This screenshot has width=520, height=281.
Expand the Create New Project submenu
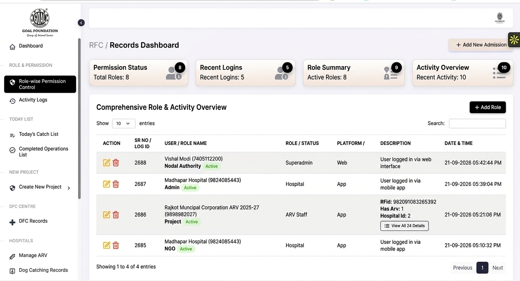pyautogui.click(x=69, y=188)
